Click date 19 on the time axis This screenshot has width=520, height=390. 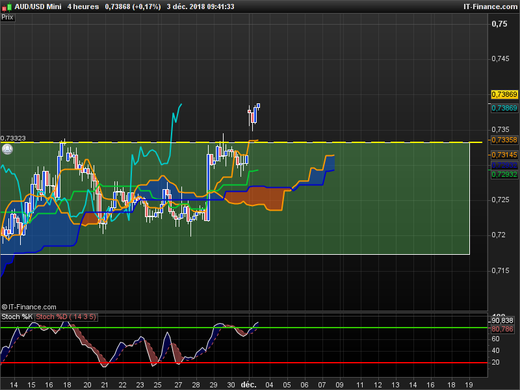(469, 385)
